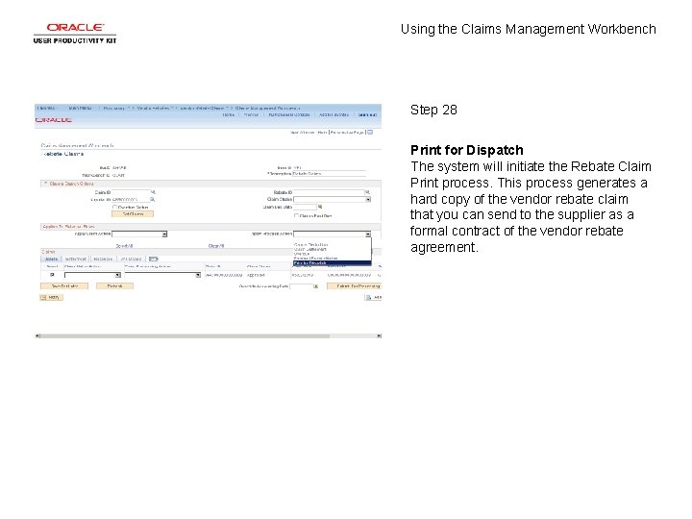Click the Add to Favorites link
The height and width of the screenshot is (519, 692).
(334, 114)
